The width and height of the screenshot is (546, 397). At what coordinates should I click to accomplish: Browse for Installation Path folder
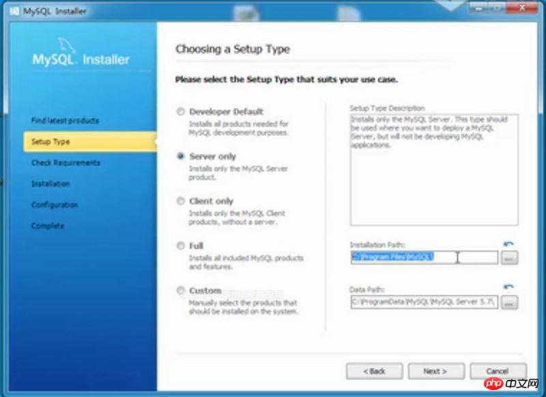(x=509, y=258)
